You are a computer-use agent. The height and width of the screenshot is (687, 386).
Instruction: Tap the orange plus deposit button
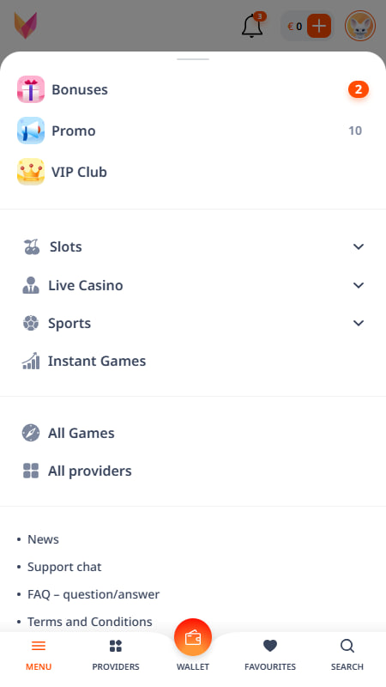(x=318, y=26)
